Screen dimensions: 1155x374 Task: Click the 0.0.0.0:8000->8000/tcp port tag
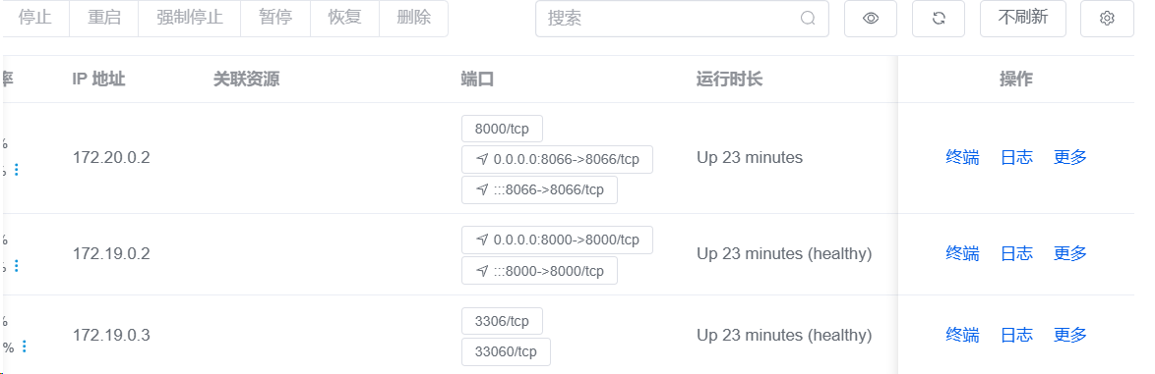557,240
